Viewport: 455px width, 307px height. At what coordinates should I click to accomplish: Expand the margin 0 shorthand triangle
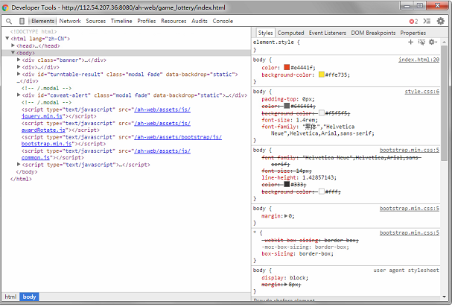pyautogui.click(x=286, y=216)
